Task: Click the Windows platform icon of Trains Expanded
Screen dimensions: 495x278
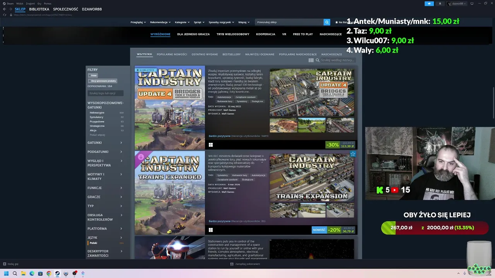Action: (211, 230)
